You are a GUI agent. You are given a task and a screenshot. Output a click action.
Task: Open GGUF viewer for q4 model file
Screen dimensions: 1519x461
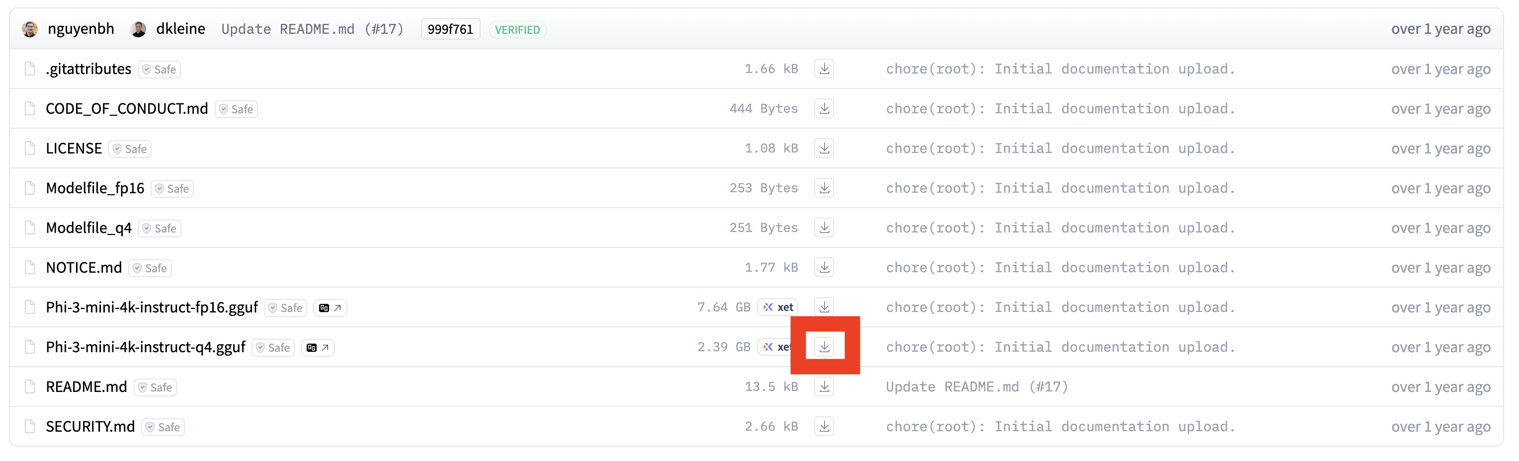(x=317, y=348)
